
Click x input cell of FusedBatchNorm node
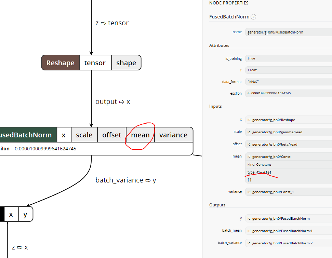(x=64, y=135)
